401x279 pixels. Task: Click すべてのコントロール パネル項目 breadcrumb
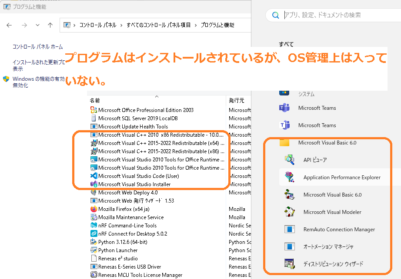click(159, 25)
